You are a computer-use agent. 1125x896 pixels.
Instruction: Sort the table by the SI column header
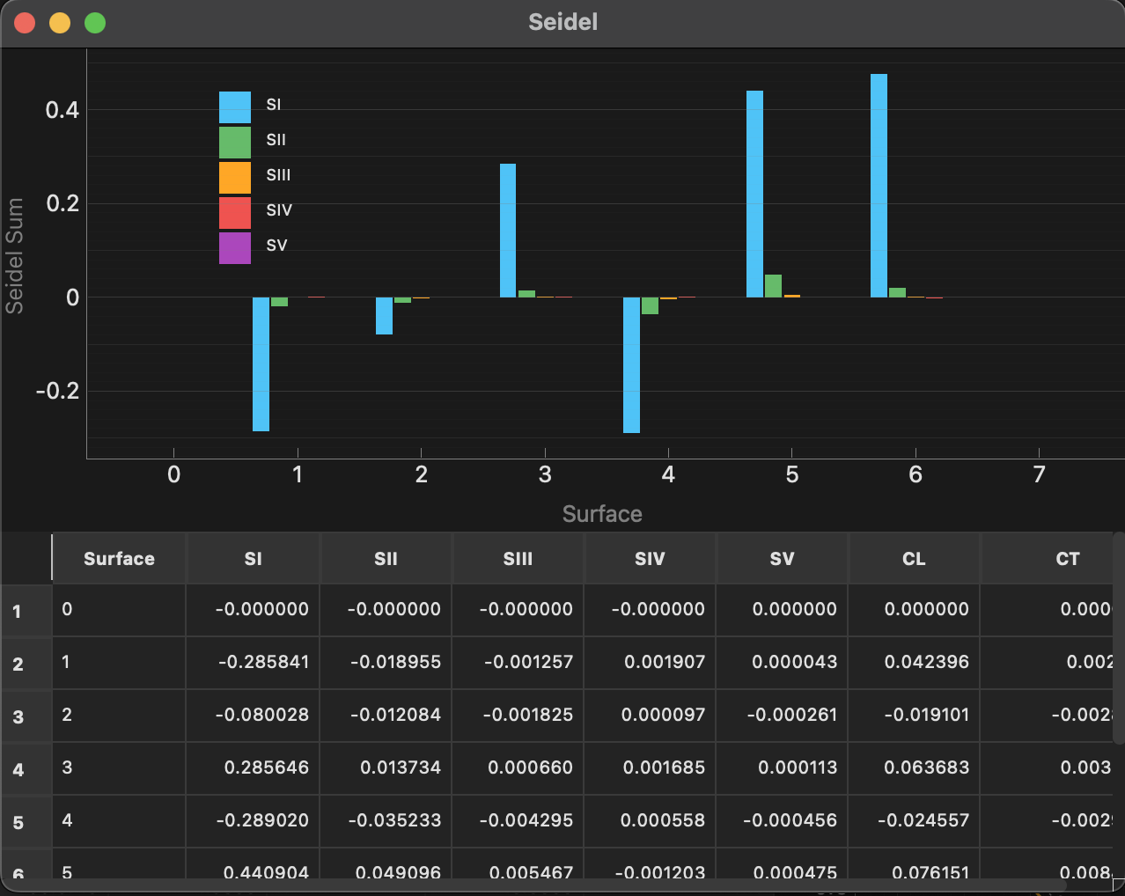(253, 559)
